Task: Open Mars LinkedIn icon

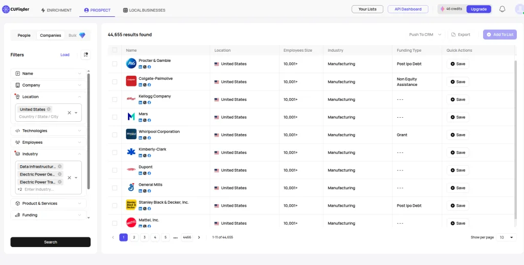Action: (x=140, y=120)
